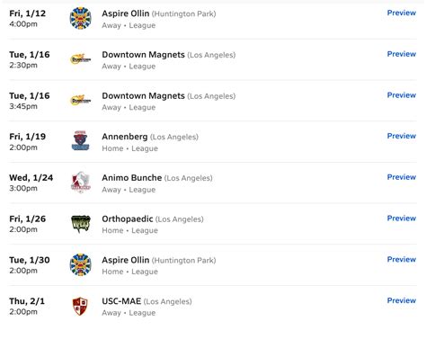Viewport: 426px width, 339px height.
Task: Open the Annenberg team logo
Action: point(80,141)
